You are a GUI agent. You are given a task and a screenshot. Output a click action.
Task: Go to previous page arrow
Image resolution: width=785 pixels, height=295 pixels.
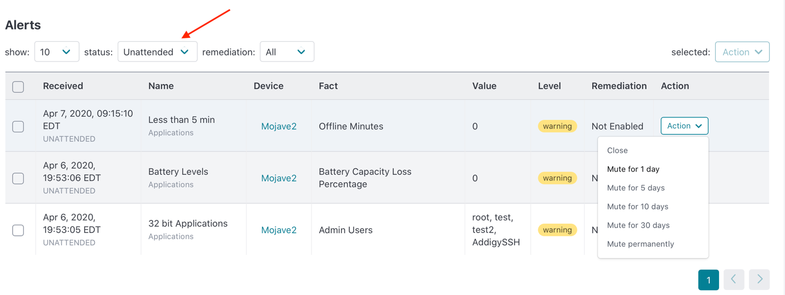[x=733, y=280]
